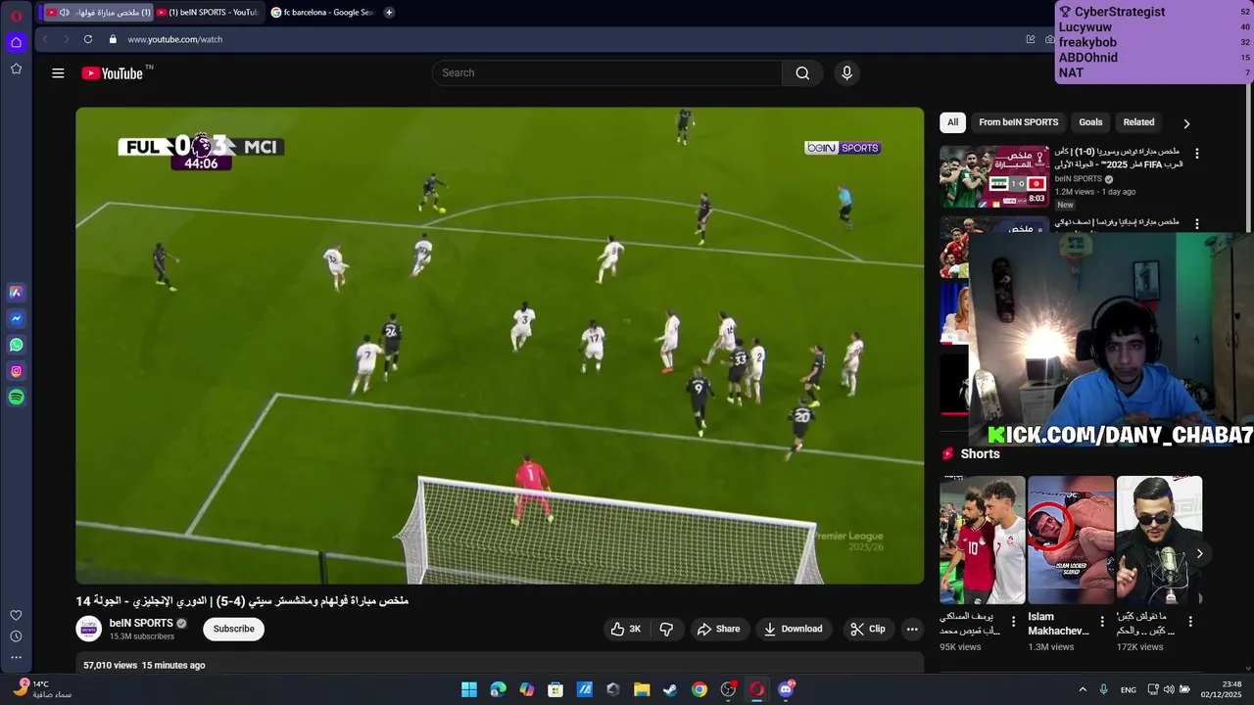Switch the ENG input language indicator
1254x705 pixels.
1129,690
